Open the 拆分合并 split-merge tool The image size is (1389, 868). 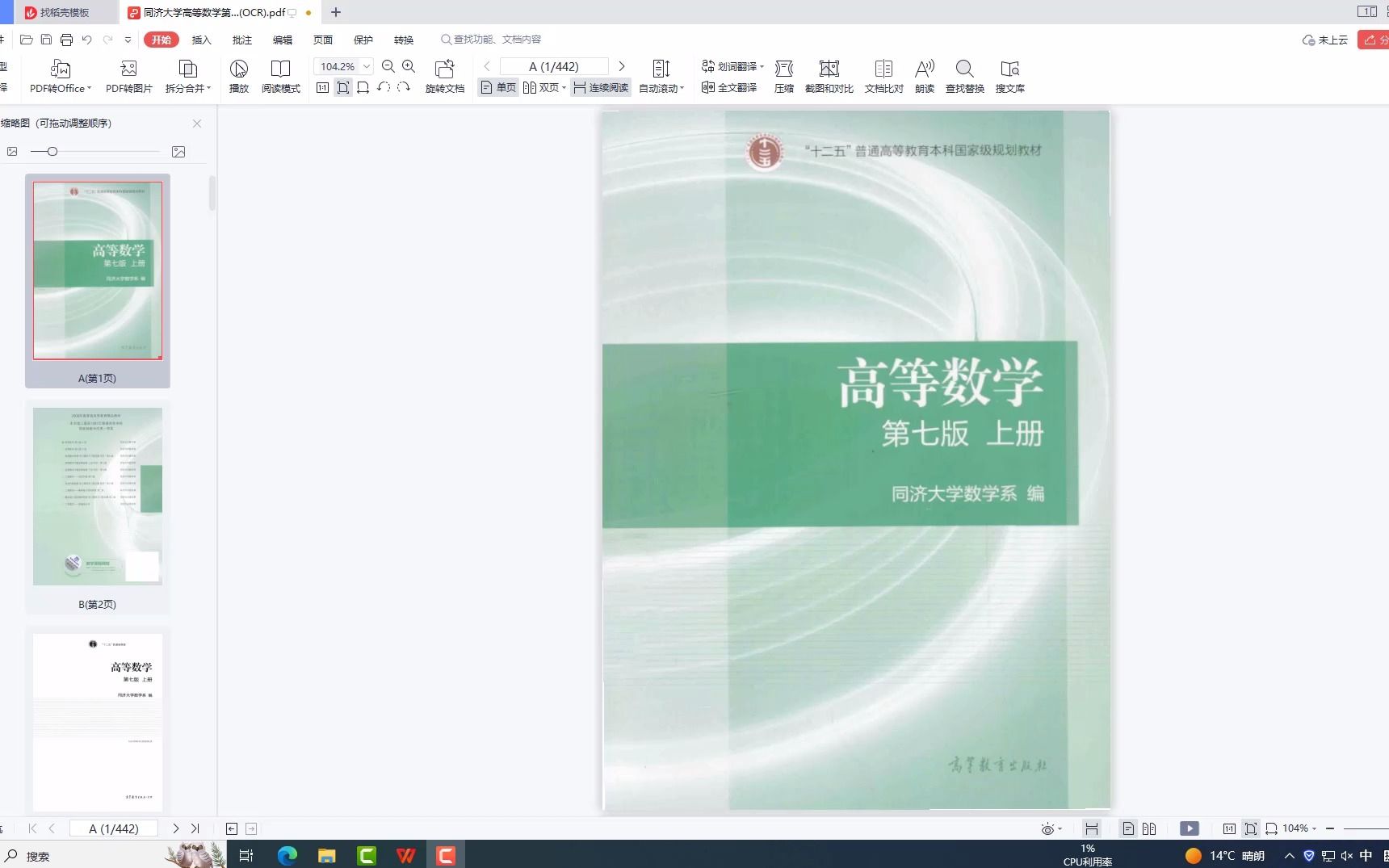(x=187, y=77)
